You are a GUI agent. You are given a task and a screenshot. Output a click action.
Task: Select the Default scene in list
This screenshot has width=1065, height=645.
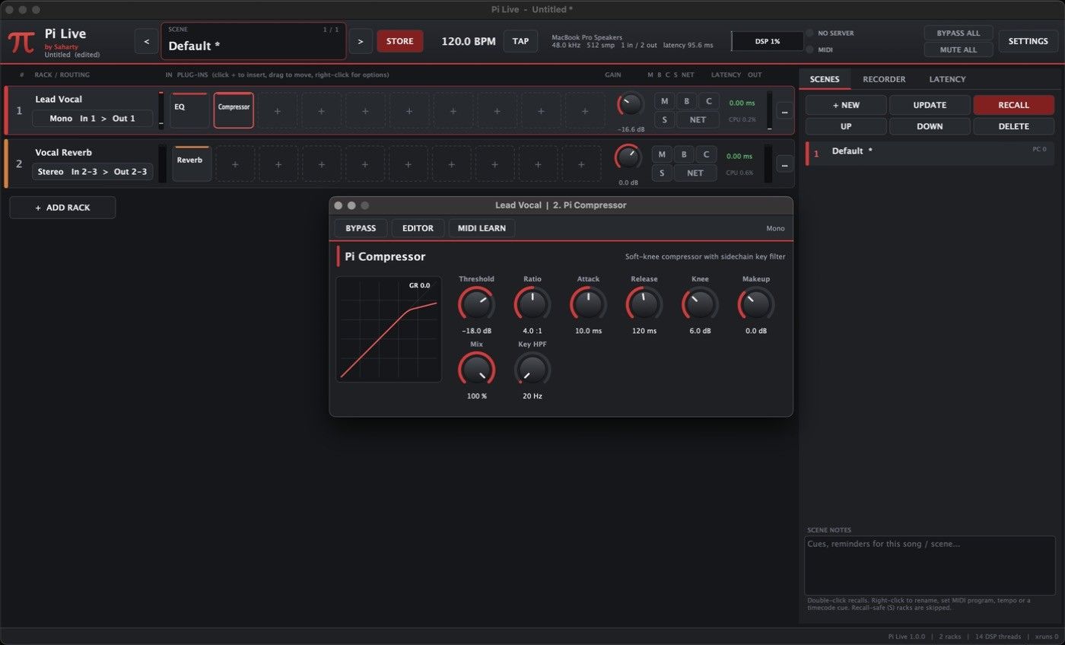pyautogui.click(x=930, y=153)
